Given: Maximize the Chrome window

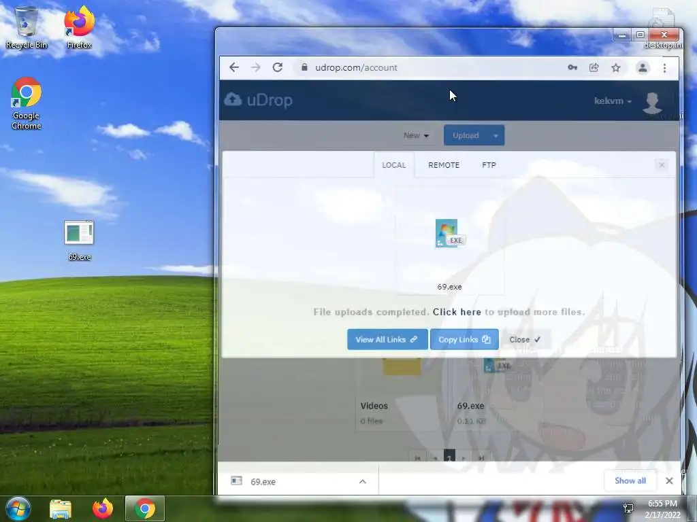Looking at the screenshot, I should click(x=640, y=35).
